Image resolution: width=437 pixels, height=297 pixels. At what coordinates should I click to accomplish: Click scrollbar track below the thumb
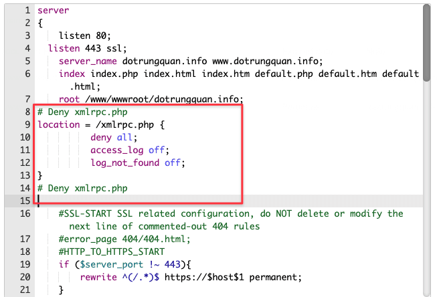[x=426, y=189]
